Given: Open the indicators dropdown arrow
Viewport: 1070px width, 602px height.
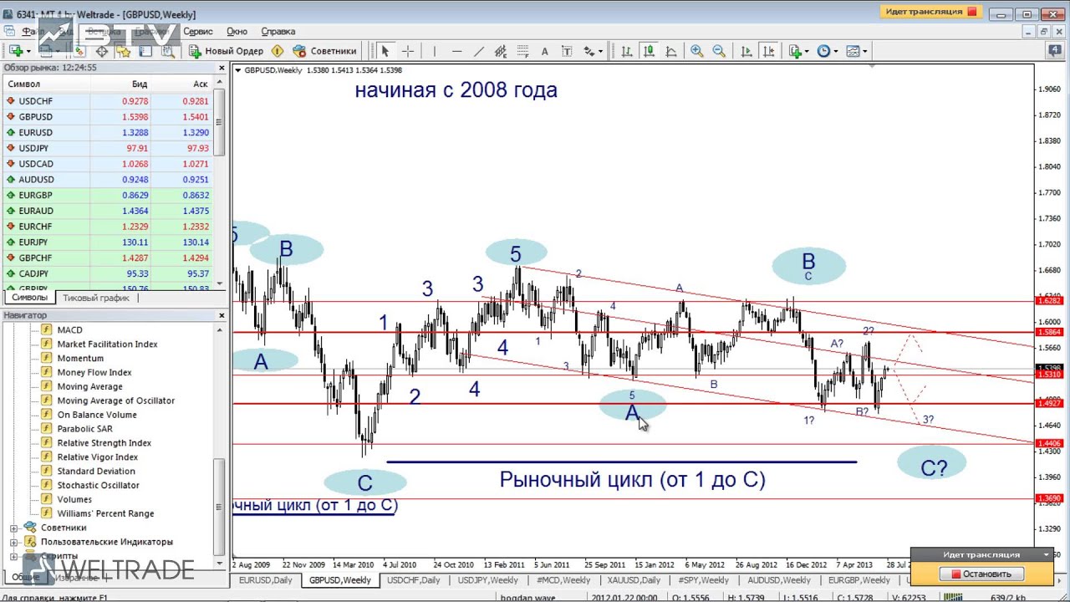Looking at the screenshot, I should click(807, 51).
